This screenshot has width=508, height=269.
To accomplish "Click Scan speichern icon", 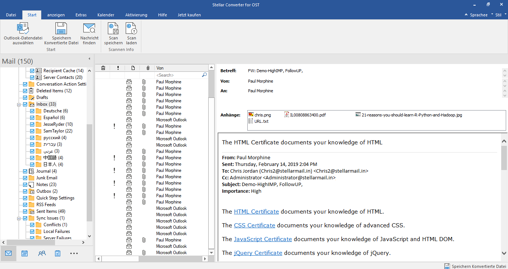I will [113, 28].
